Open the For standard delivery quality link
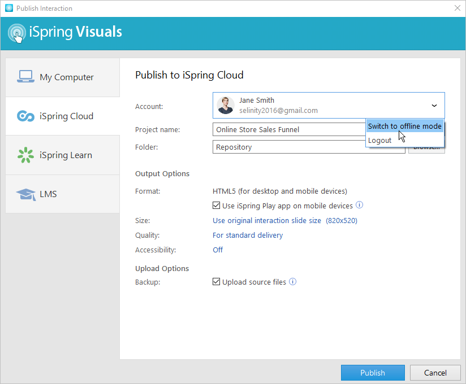Viewport: 466px width, 384px height. [x=248, y=235]
